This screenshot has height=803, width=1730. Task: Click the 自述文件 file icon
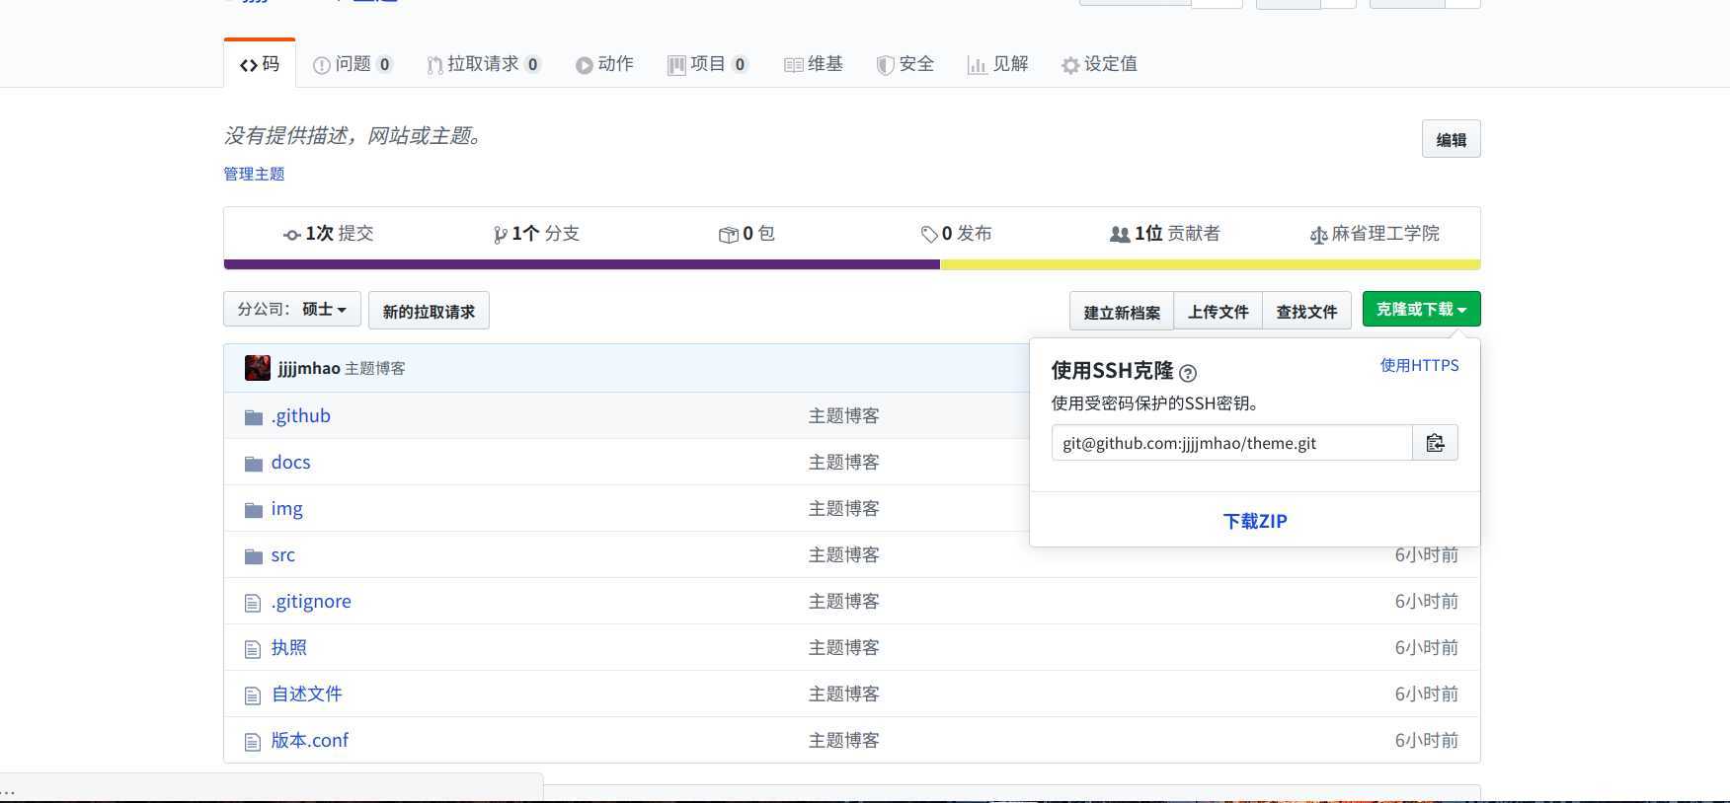[253, 695]
